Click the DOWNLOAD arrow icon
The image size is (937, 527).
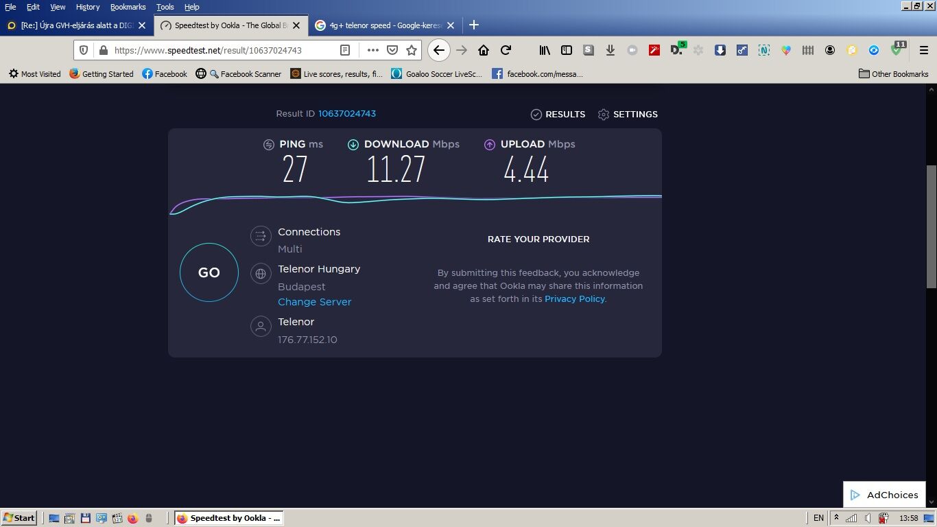tap(353, 144)
